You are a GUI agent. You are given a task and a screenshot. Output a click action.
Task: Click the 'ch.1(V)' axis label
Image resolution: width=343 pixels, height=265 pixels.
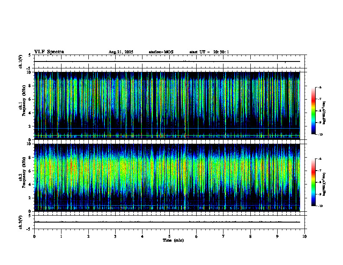(21, 61)
